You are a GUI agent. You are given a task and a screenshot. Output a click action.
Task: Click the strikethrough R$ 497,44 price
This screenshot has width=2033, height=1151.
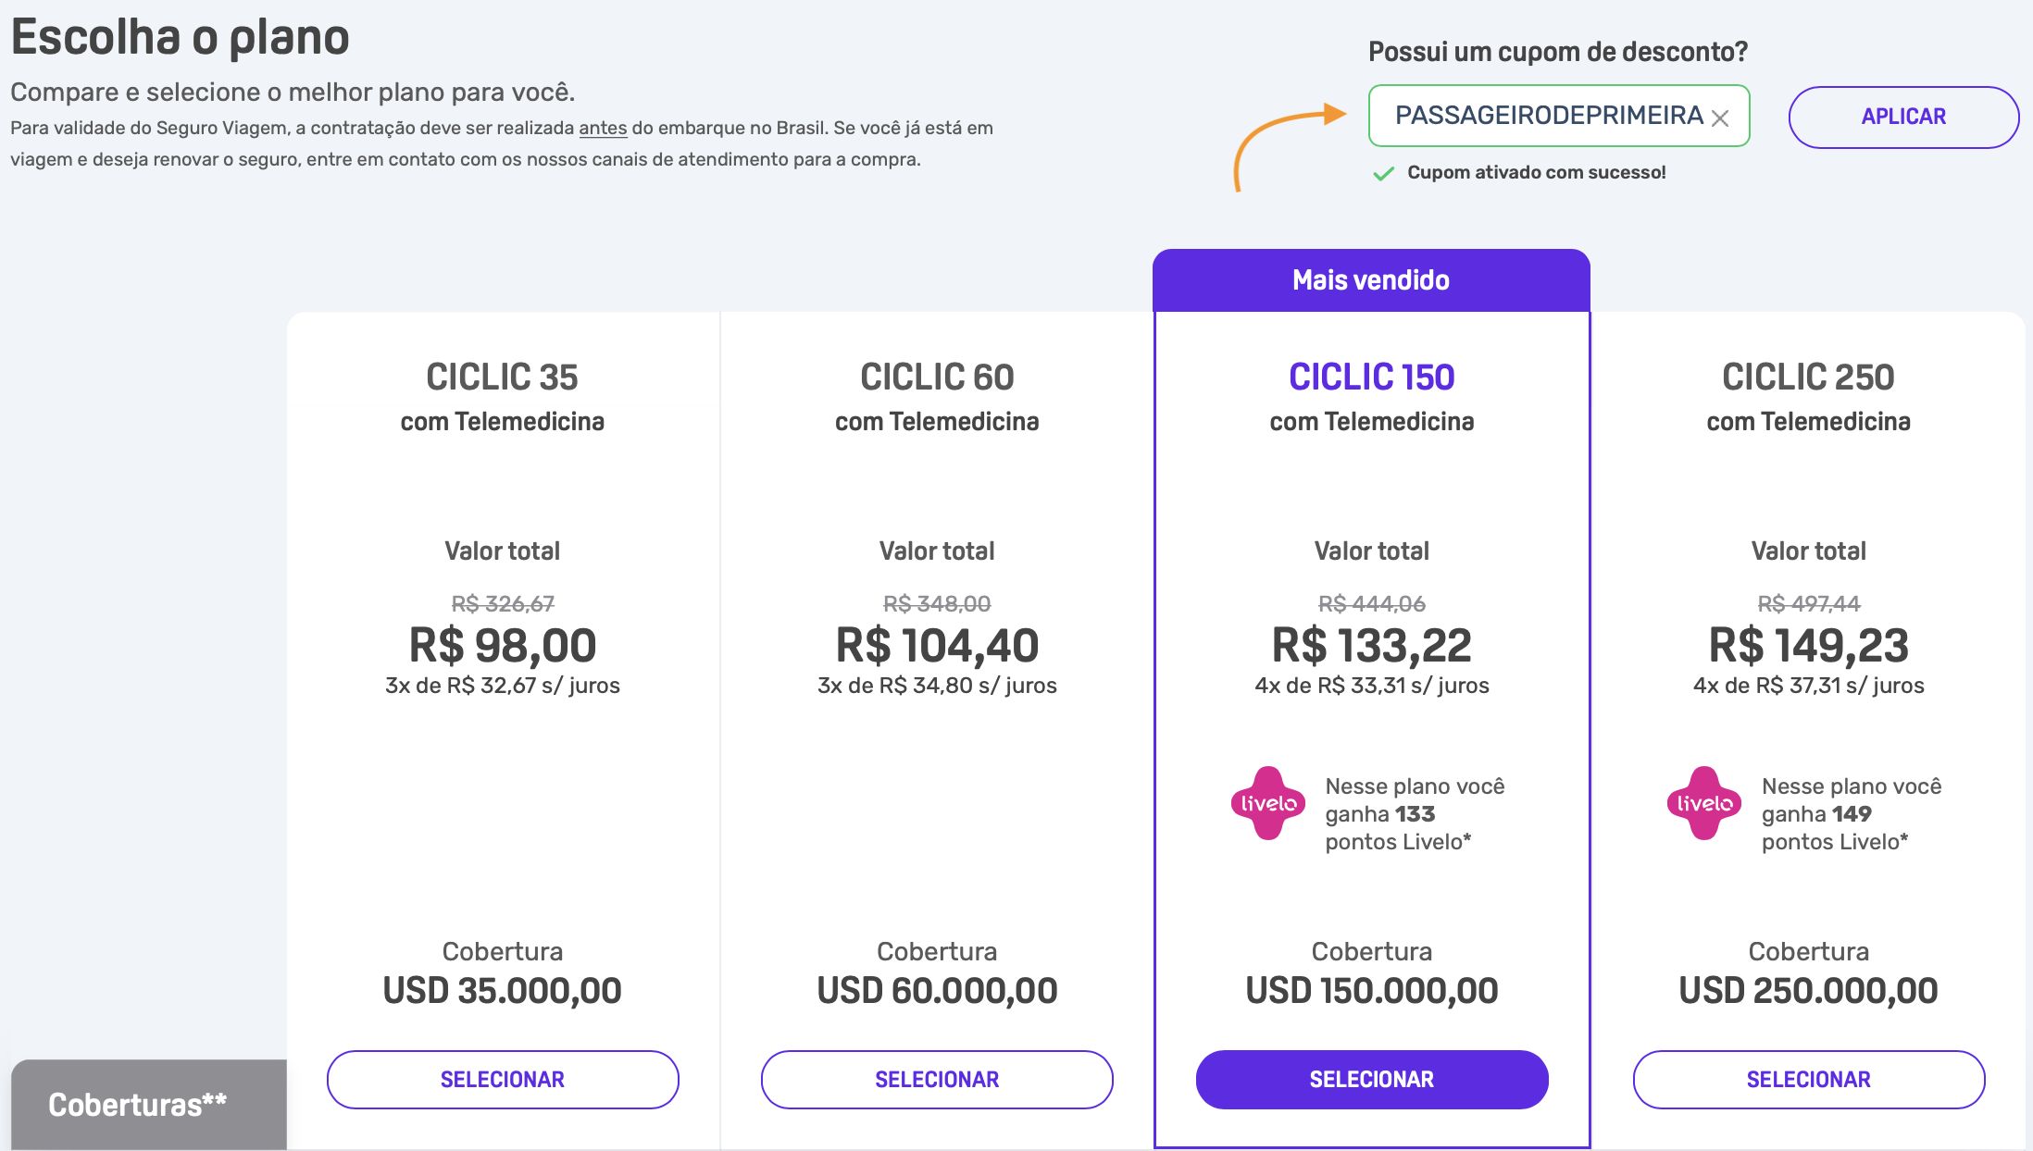click(1809, 603)
